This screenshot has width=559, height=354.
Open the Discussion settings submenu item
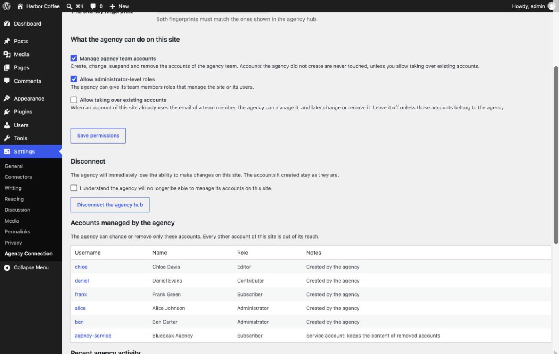(x=17, y=210)
